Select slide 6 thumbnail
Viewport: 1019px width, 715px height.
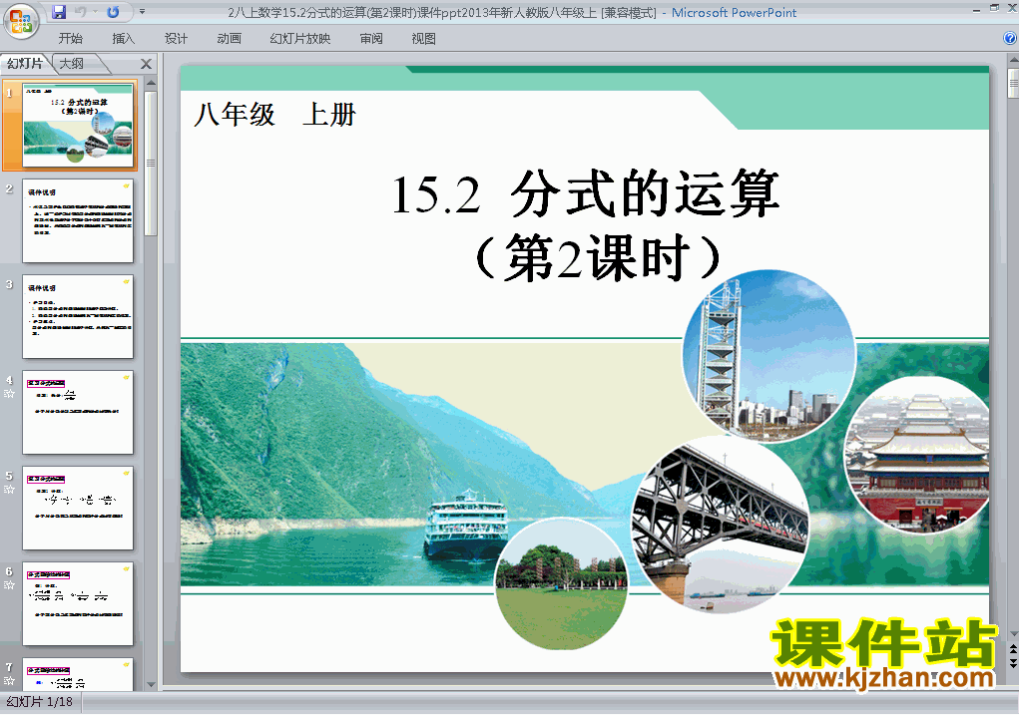coord(78,604)
